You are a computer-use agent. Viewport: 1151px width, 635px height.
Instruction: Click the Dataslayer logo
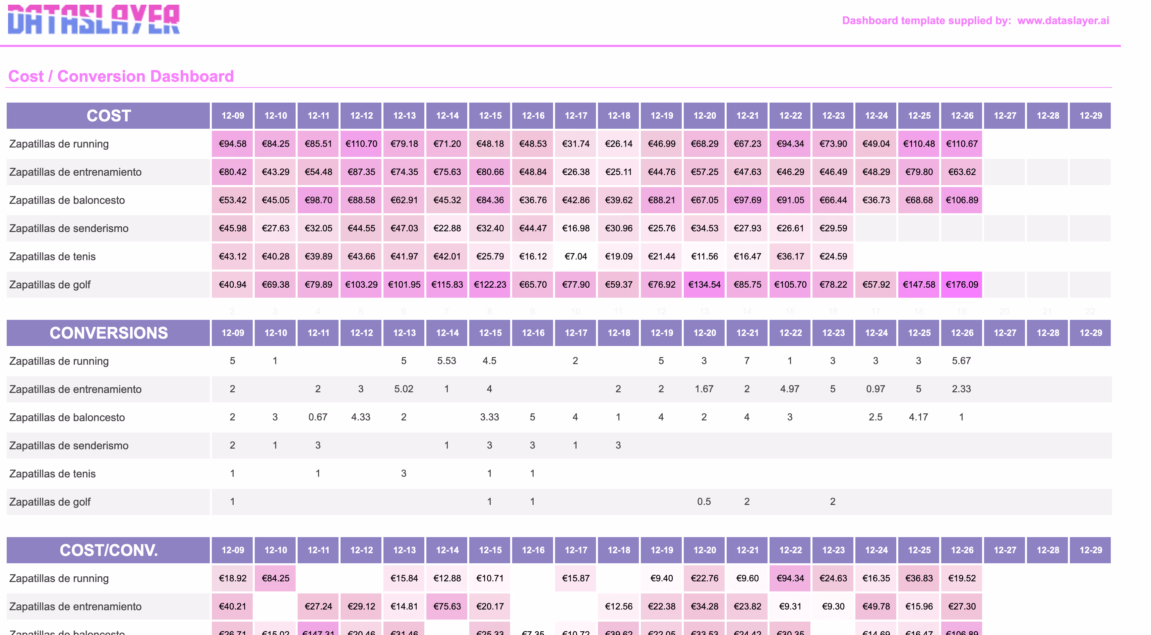coord(94,20)
